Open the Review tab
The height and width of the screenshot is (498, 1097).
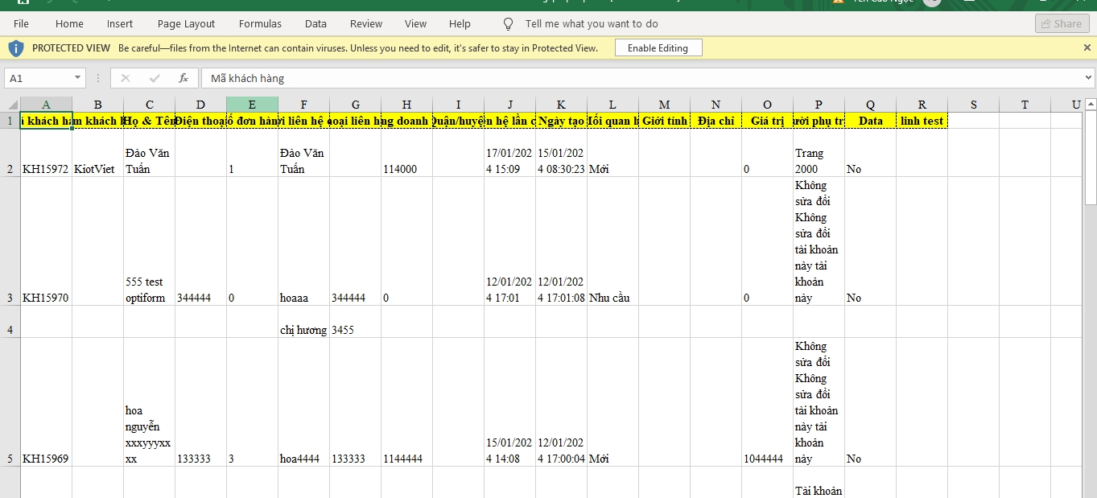366,23
